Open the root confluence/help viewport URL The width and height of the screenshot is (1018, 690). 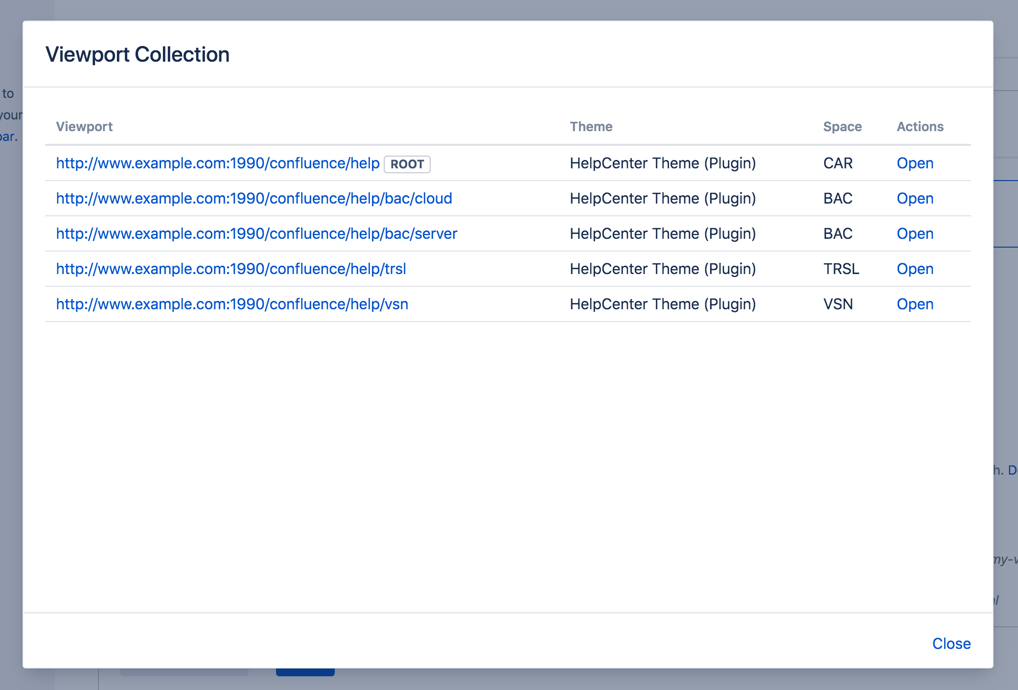point(217,163)
